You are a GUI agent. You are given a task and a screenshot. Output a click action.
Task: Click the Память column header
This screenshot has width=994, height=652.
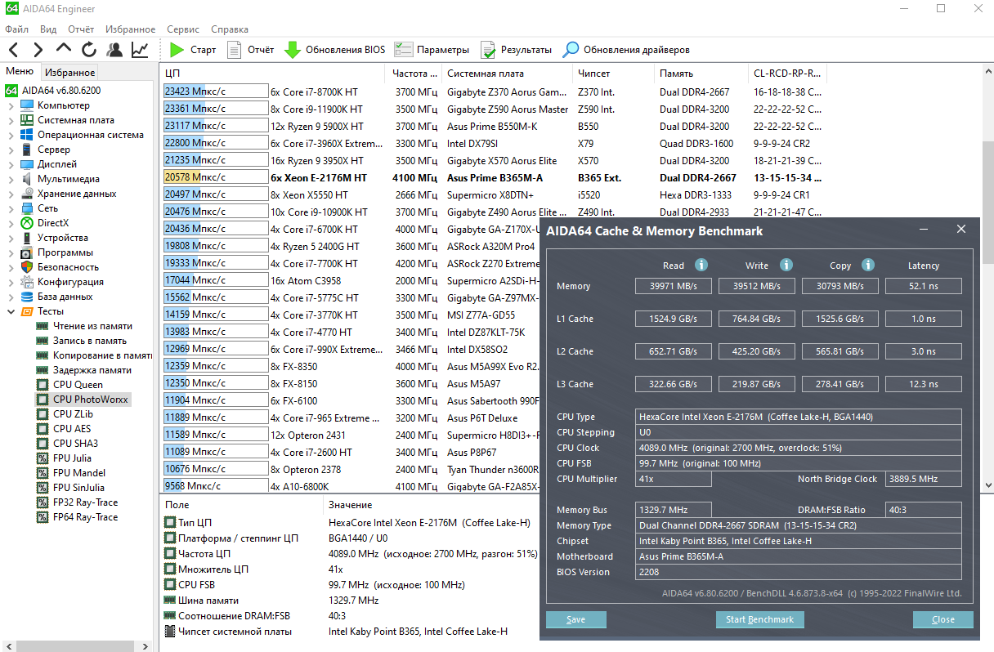(x=676, y=74)
